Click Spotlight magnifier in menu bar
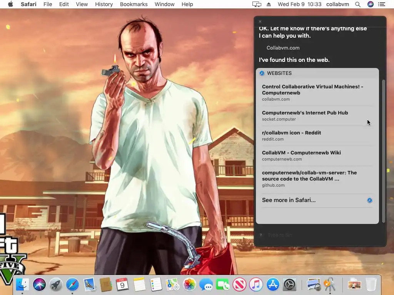This screenshot has width=394, height=295. (x=358, y=4)
